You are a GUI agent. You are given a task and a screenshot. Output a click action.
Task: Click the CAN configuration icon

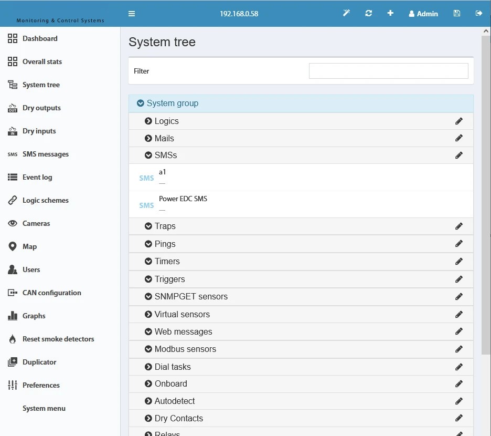[x=13, y=293]
